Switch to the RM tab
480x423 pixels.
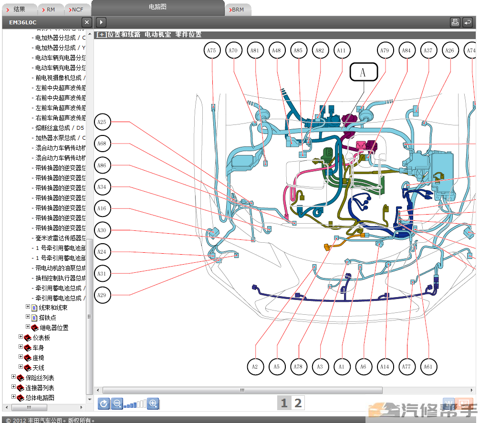[x=51, y=10]
